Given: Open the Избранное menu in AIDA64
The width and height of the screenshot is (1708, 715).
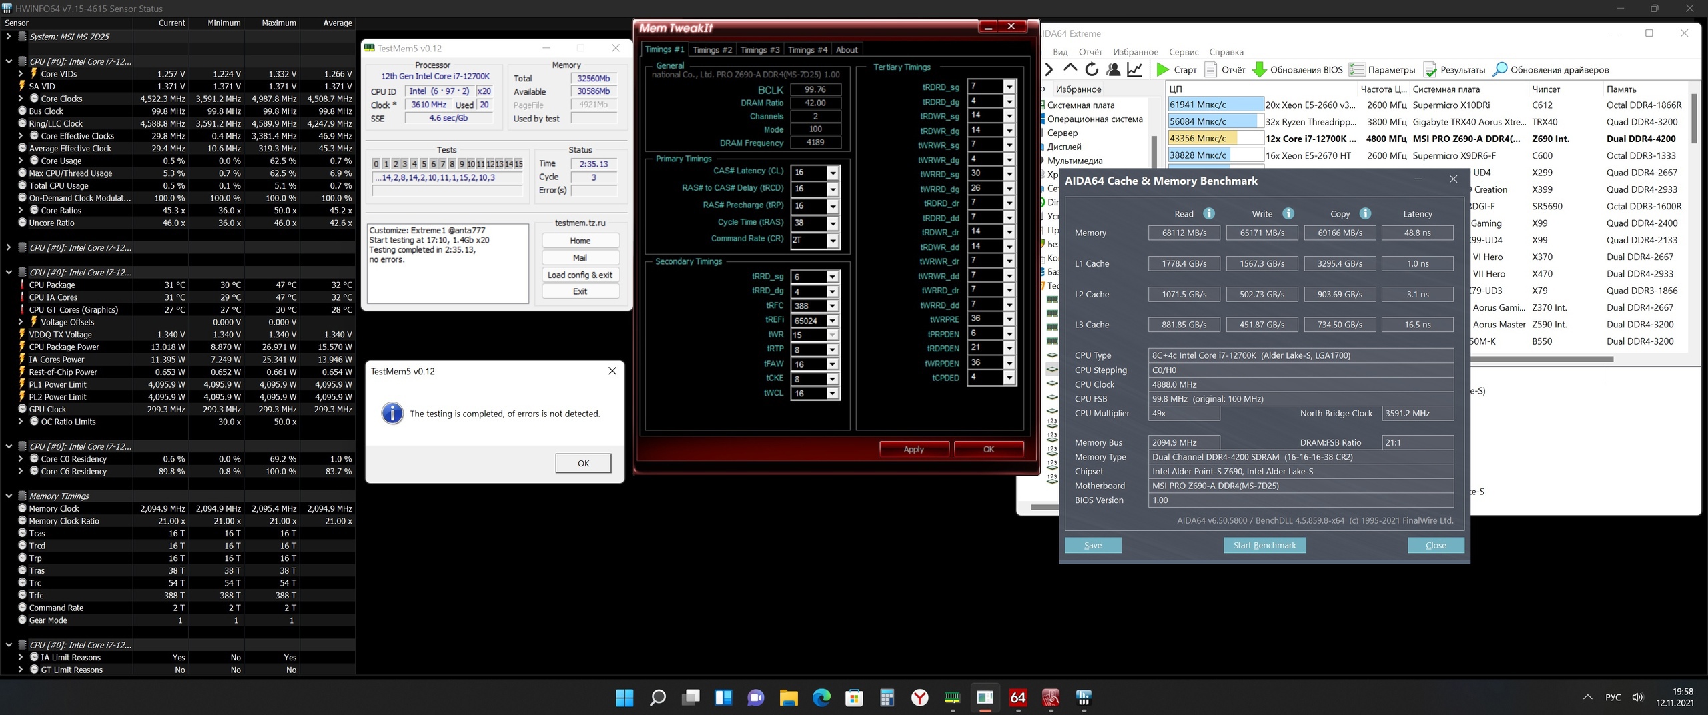Looking at the screenshot, I should [1135, 52].
